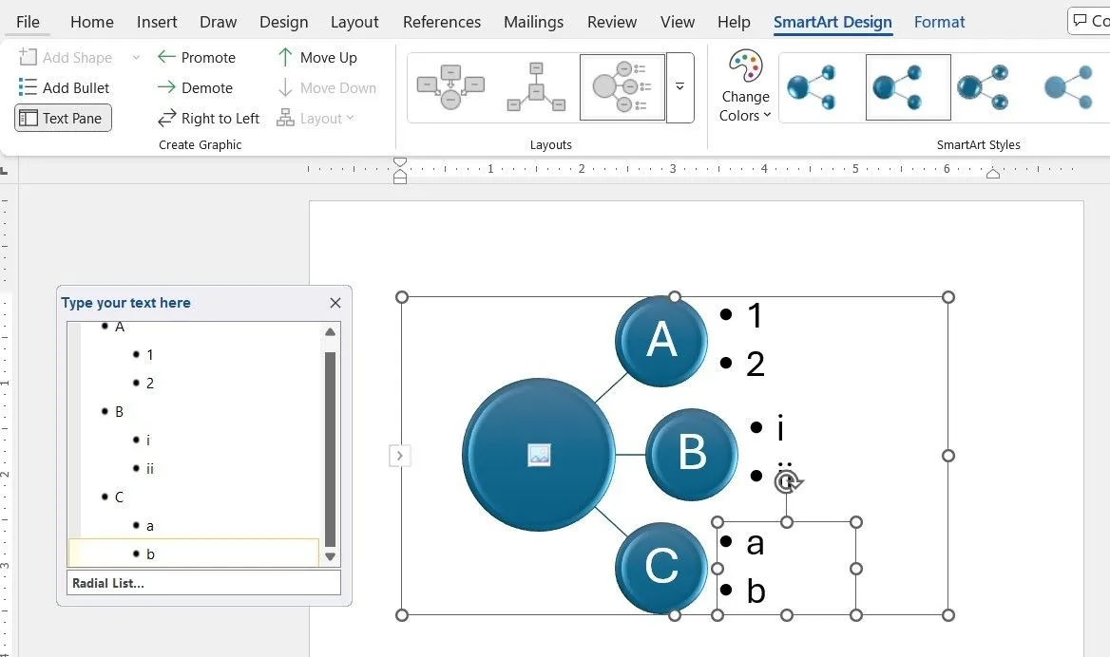Viewport: 1110px width, 657px height.
Task: Click the indent marker on the horizontal ruler
Action: click(x=400, y=172)
